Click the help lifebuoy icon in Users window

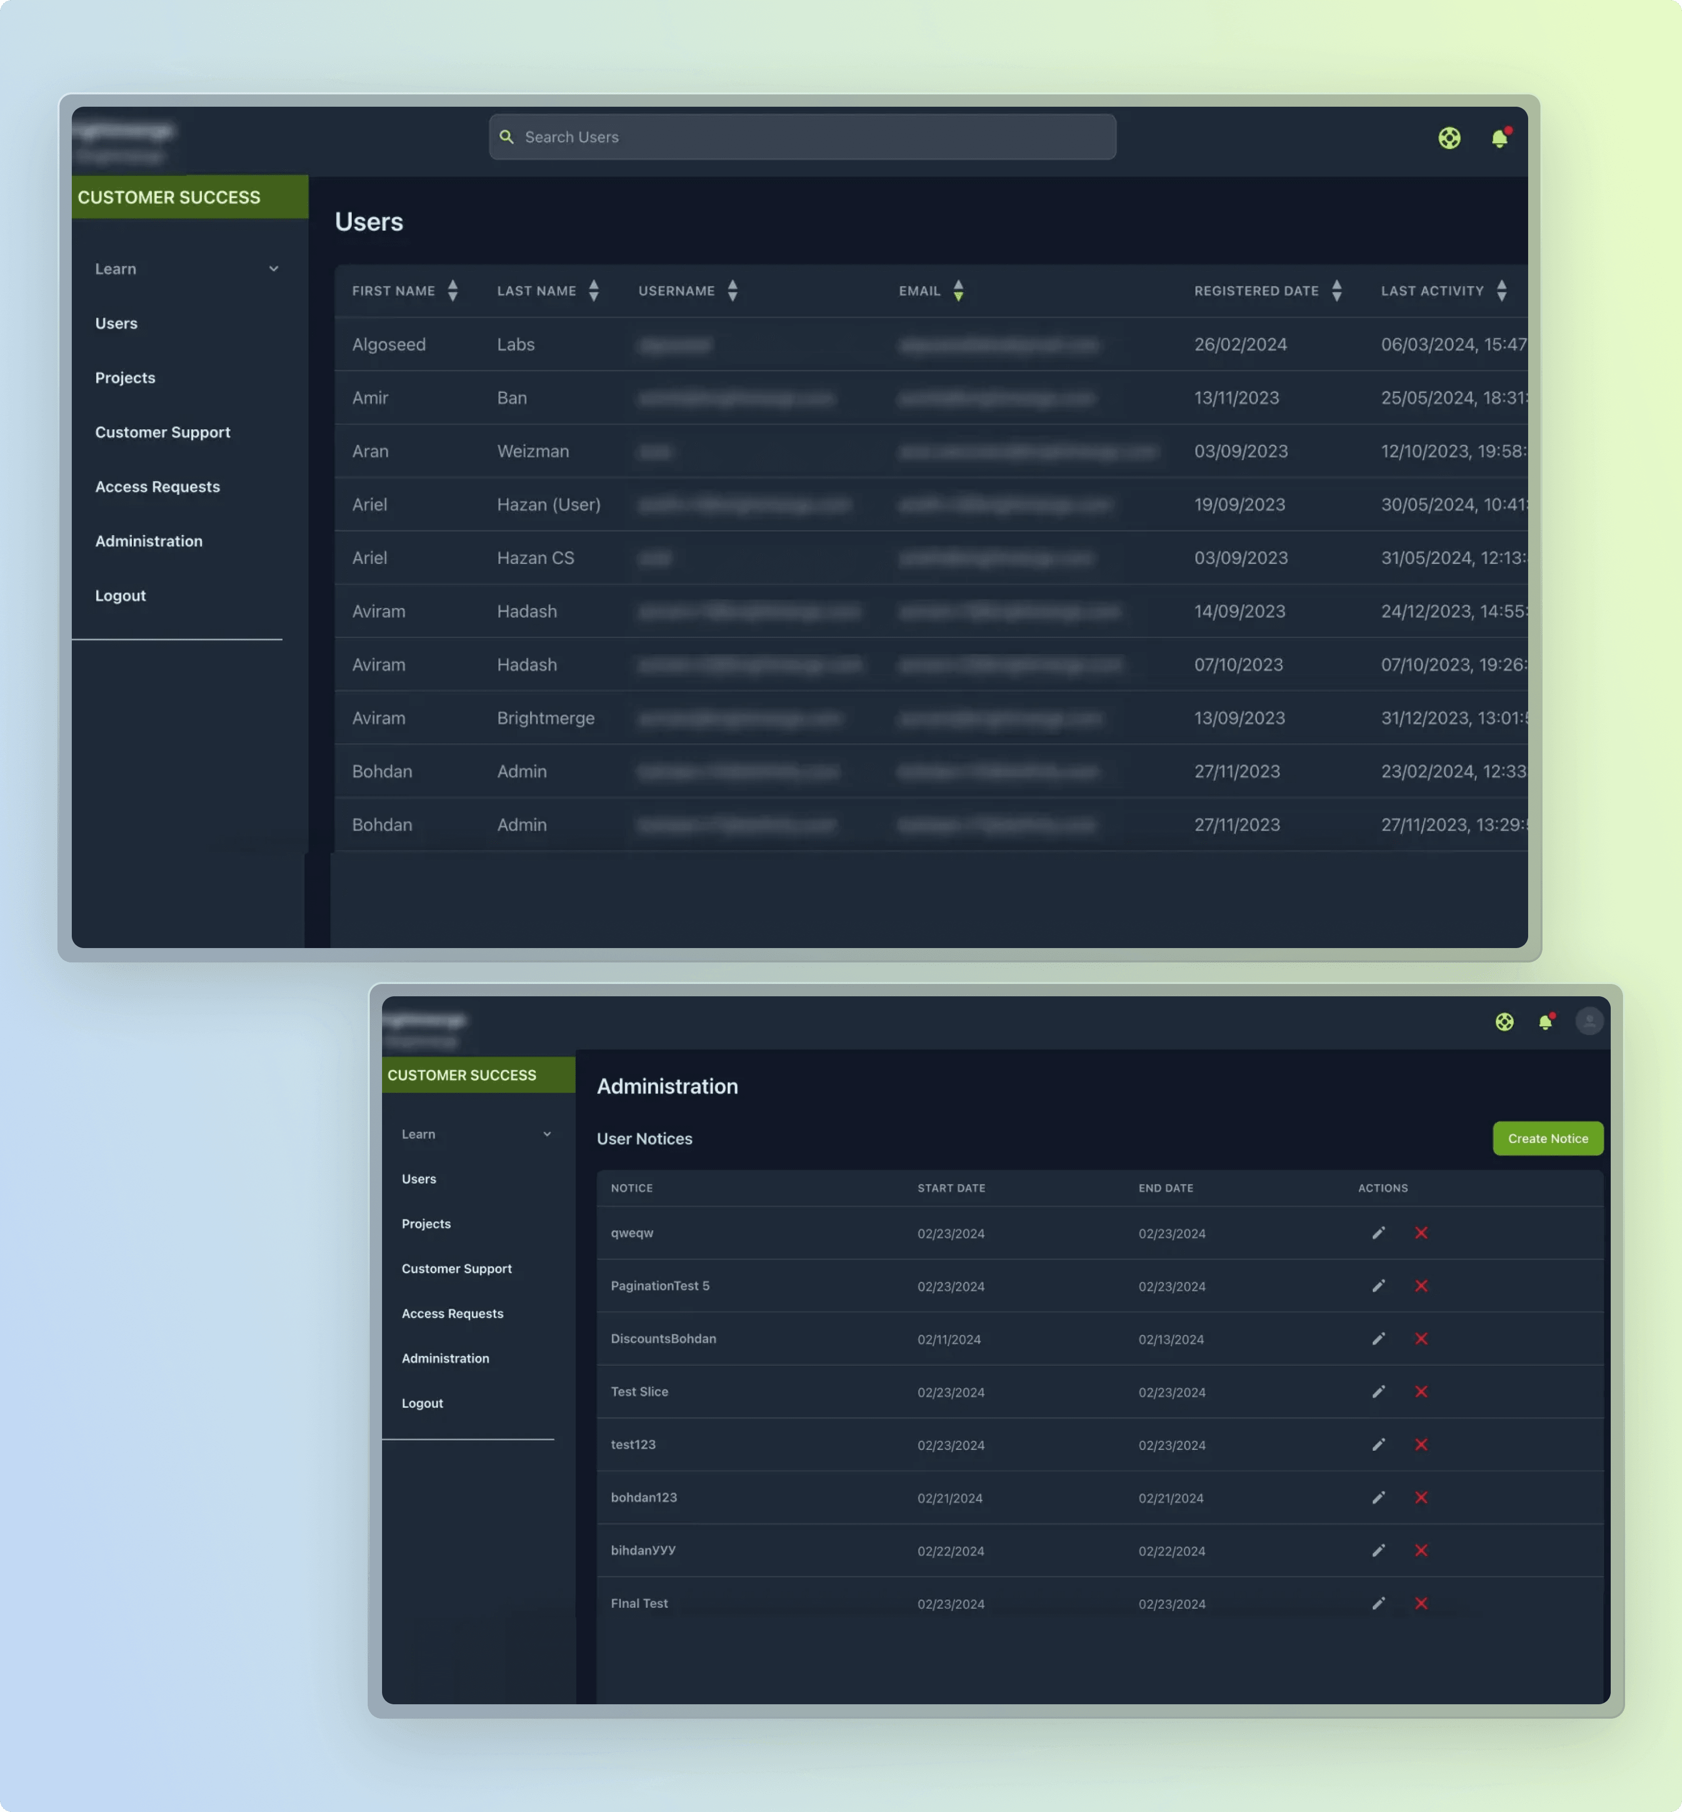pos(1449,137)
